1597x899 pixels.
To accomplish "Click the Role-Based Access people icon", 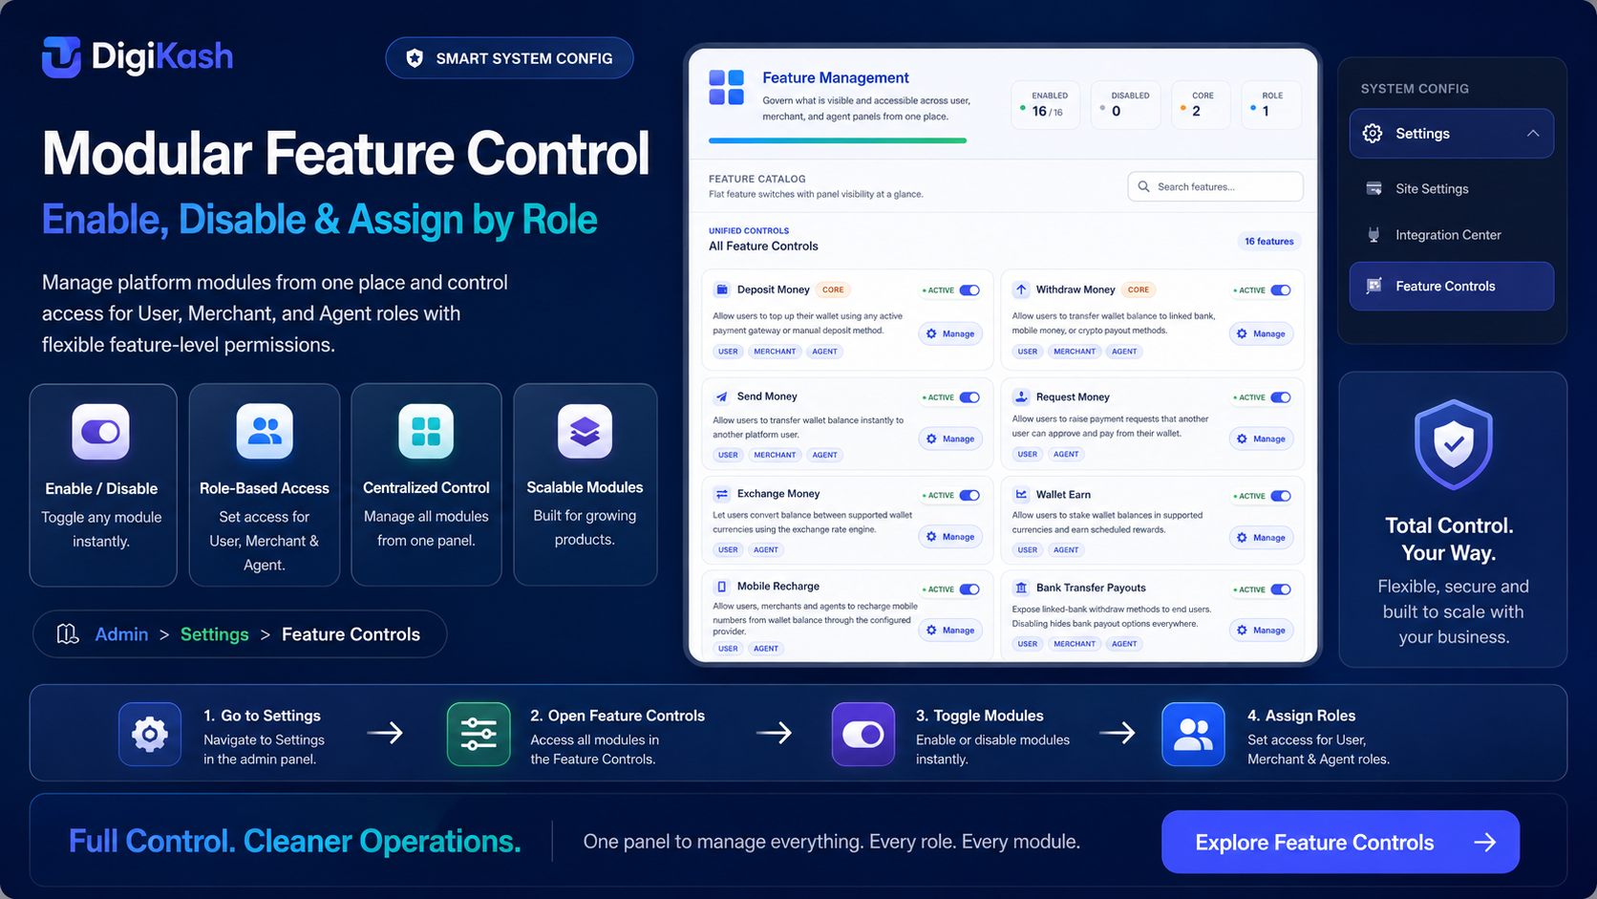I will click(x=265, y=432).
